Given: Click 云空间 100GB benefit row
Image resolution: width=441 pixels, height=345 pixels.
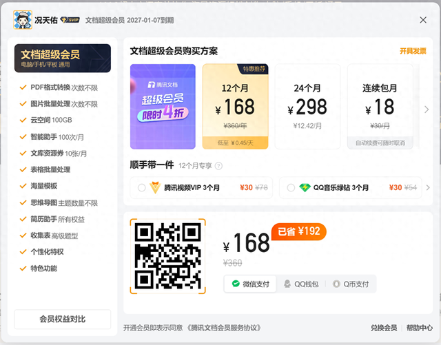Looking at the screenshot, I should [x=46, y=120].
